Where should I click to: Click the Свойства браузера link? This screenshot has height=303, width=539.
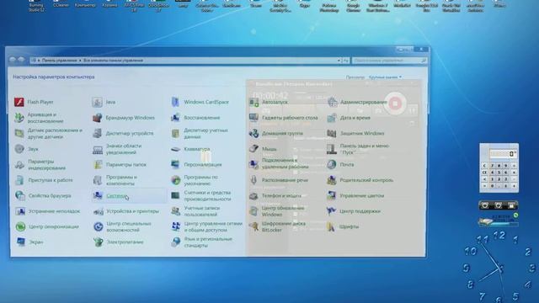click(x=50, y=195)
